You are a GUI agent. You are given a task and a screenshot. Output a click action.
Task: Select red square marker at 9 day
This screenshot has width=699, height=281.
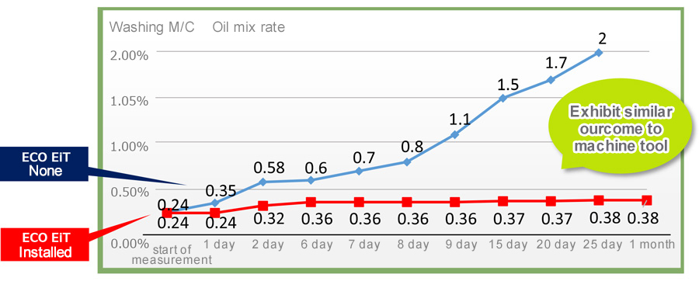(454, 202)
